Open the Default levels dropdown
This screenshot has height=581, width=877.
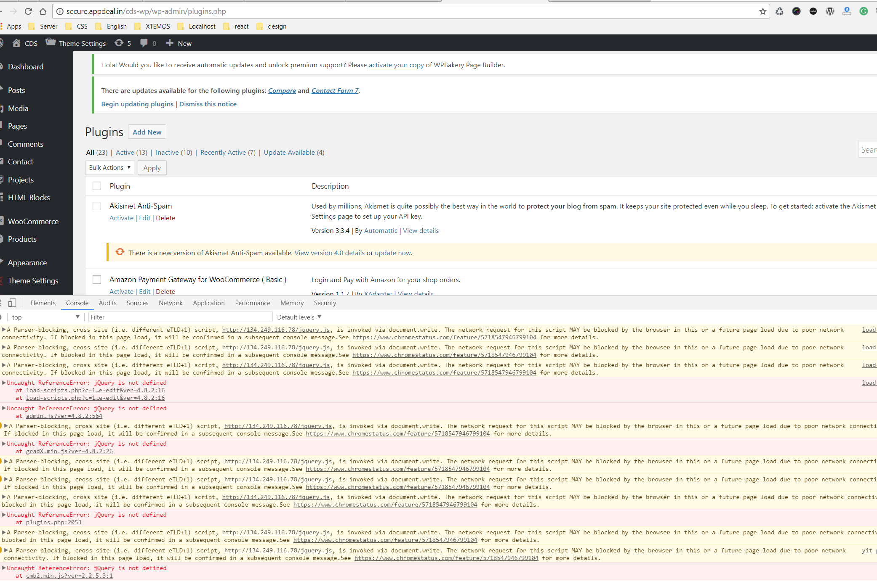[299, 317]
